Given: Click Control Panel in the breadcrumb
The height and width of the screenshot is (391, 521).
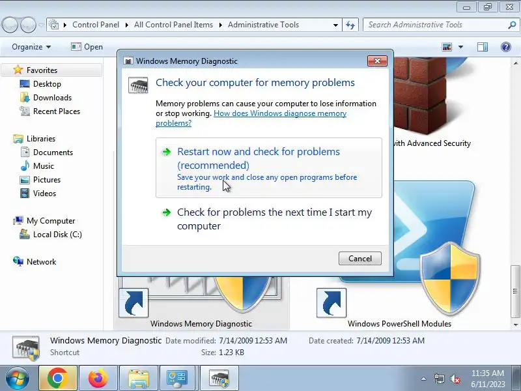Looking at the screenshot, I should 96,25.
